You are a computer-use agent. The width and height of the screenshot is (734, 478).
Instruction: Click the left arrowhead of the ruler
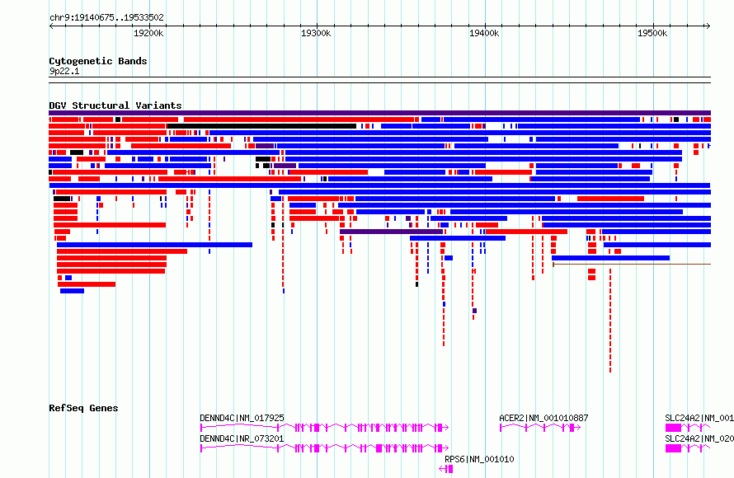click(51, 26)
